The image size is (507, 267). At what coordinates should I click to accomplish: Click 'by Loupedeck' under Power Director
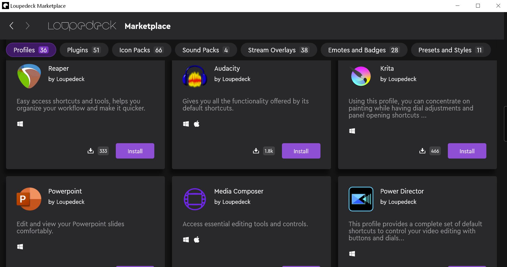tap(398, 202)
